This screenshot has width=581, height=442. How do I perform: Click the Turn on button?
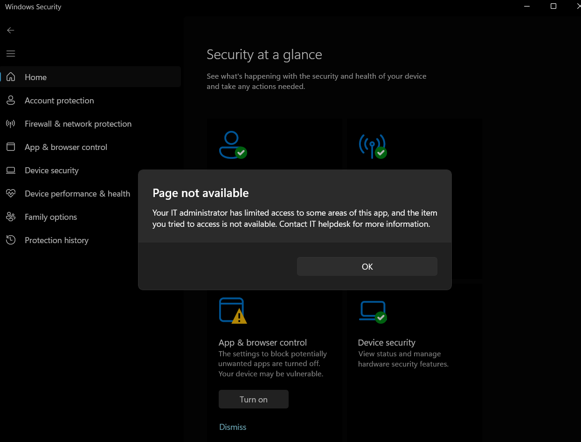(x=254, y=399)
